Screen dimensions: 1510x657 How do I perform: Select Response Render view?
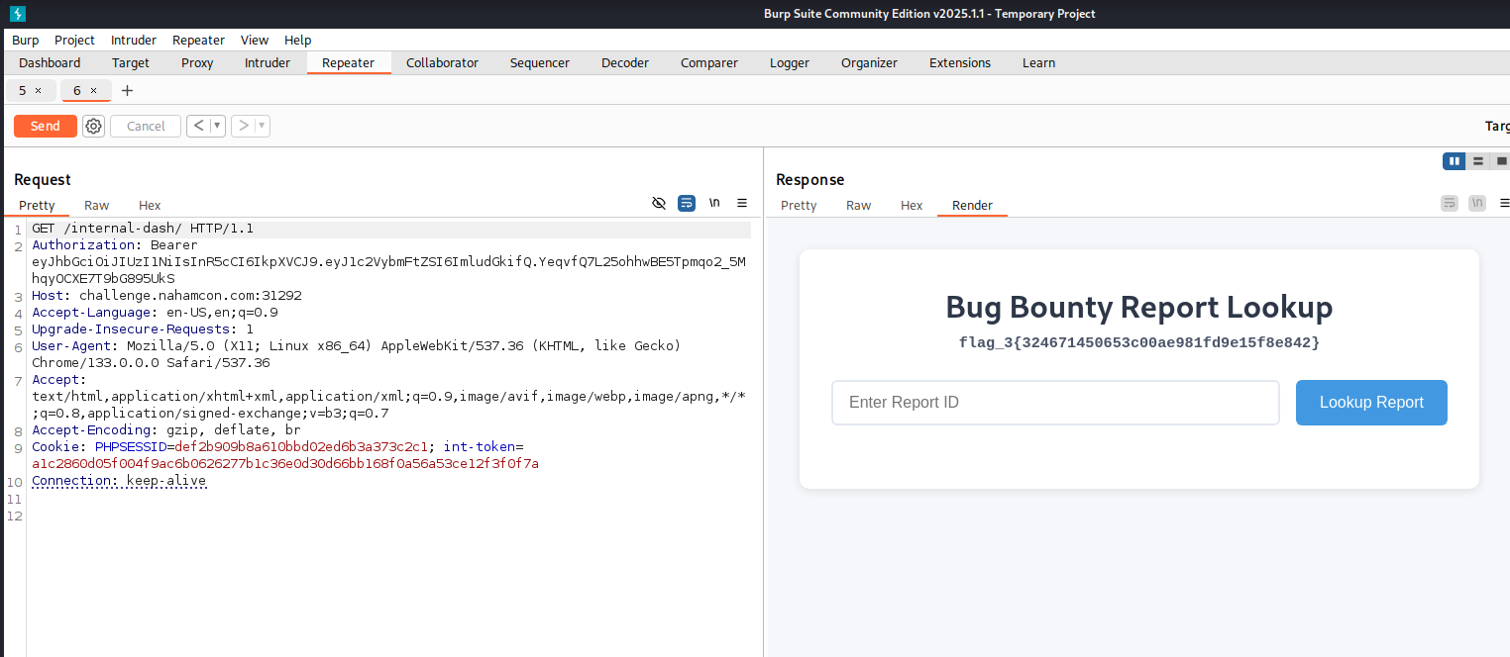click(x=973, y=205)
